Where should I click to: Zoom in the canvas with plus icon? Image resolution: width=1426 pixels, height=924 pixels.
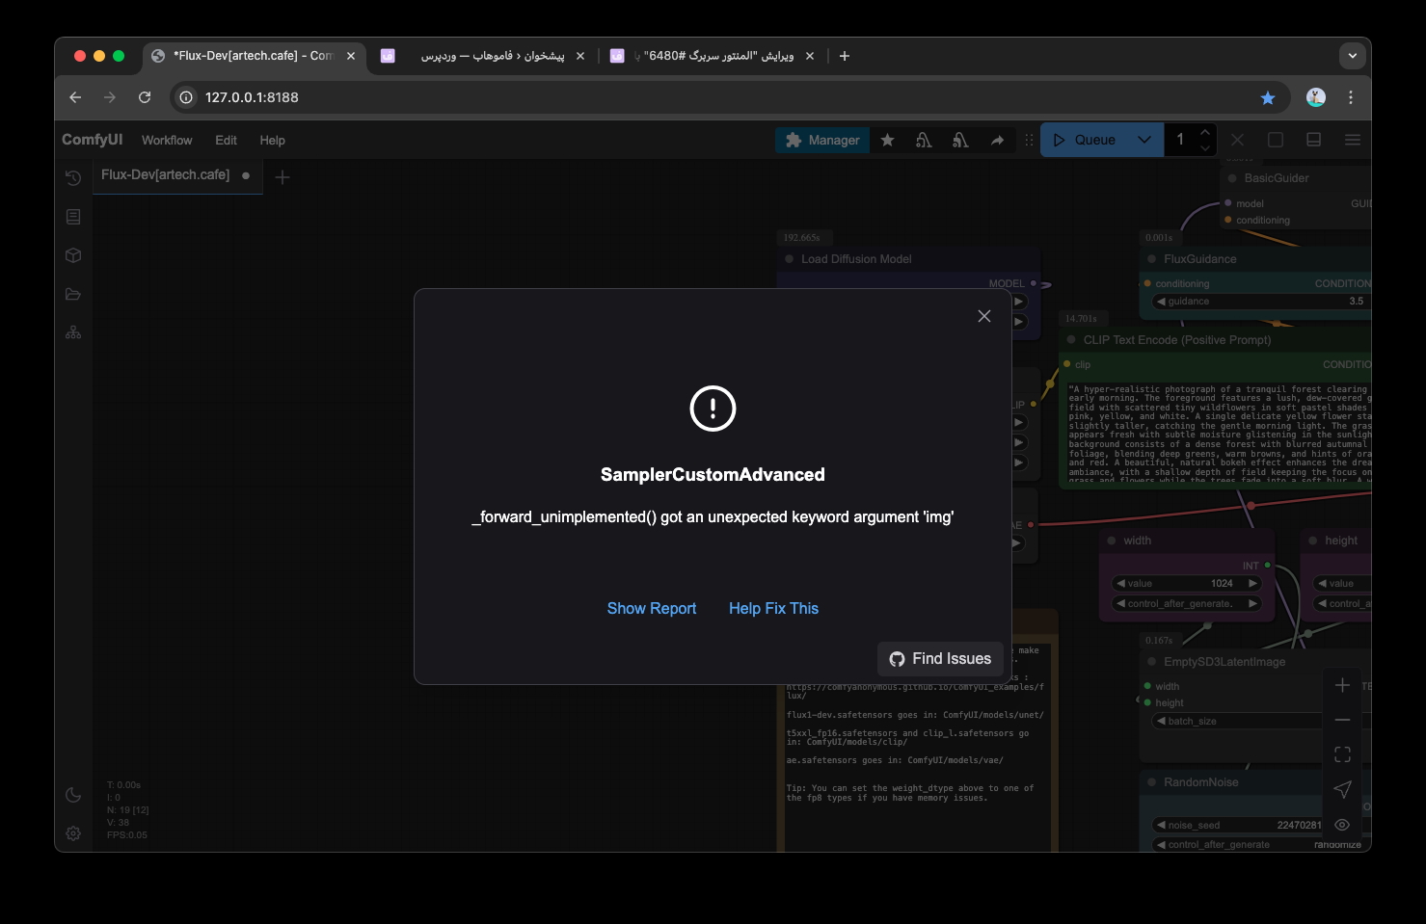[x=1342, y=685]
